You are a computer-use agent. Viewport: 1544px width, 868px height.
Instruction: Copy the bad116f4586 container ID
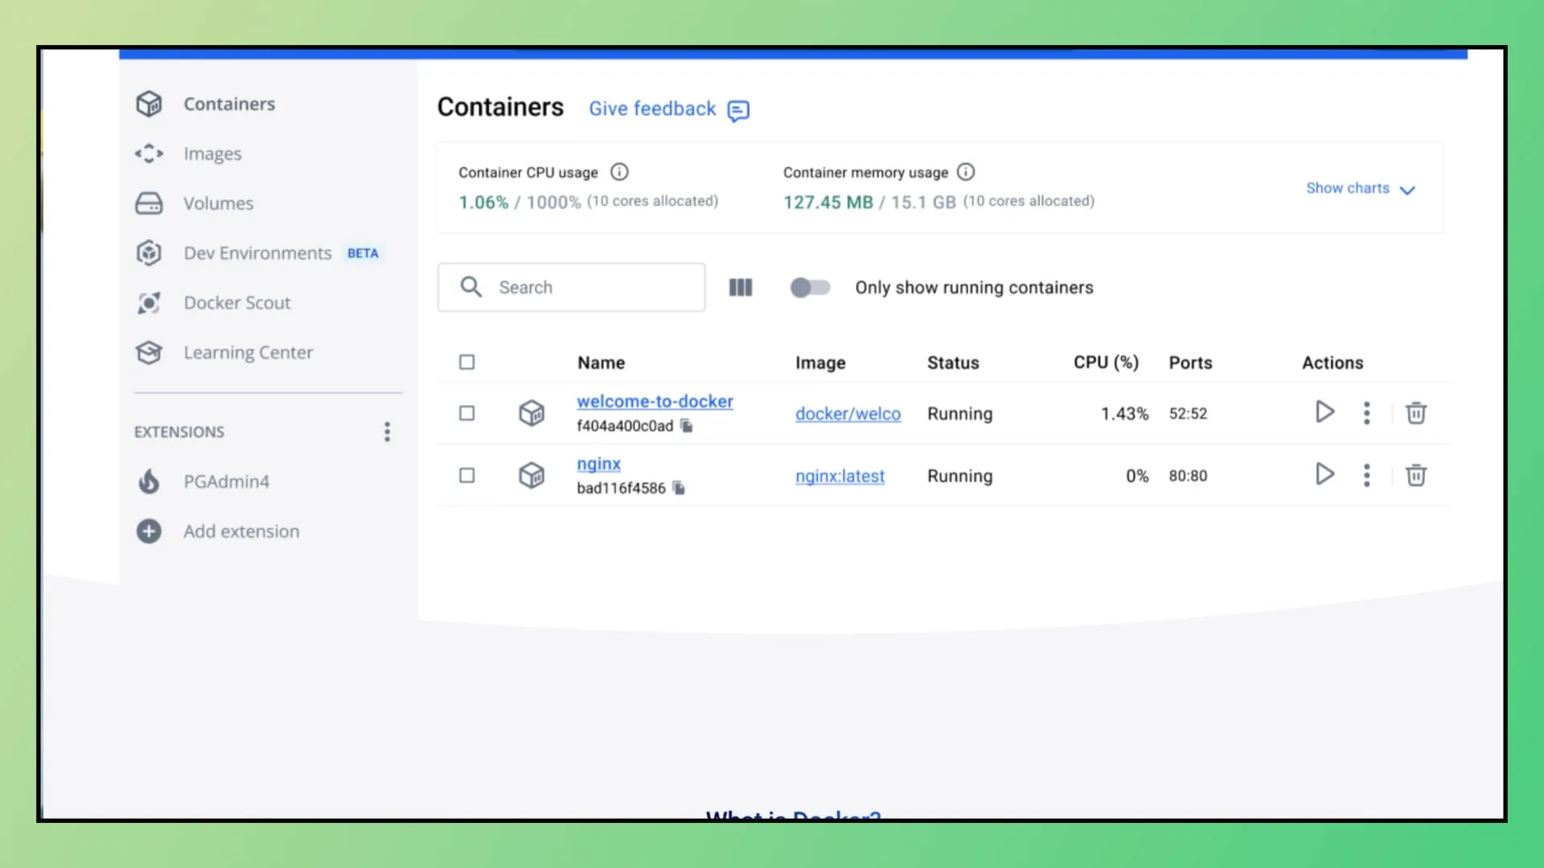[679, 488]
